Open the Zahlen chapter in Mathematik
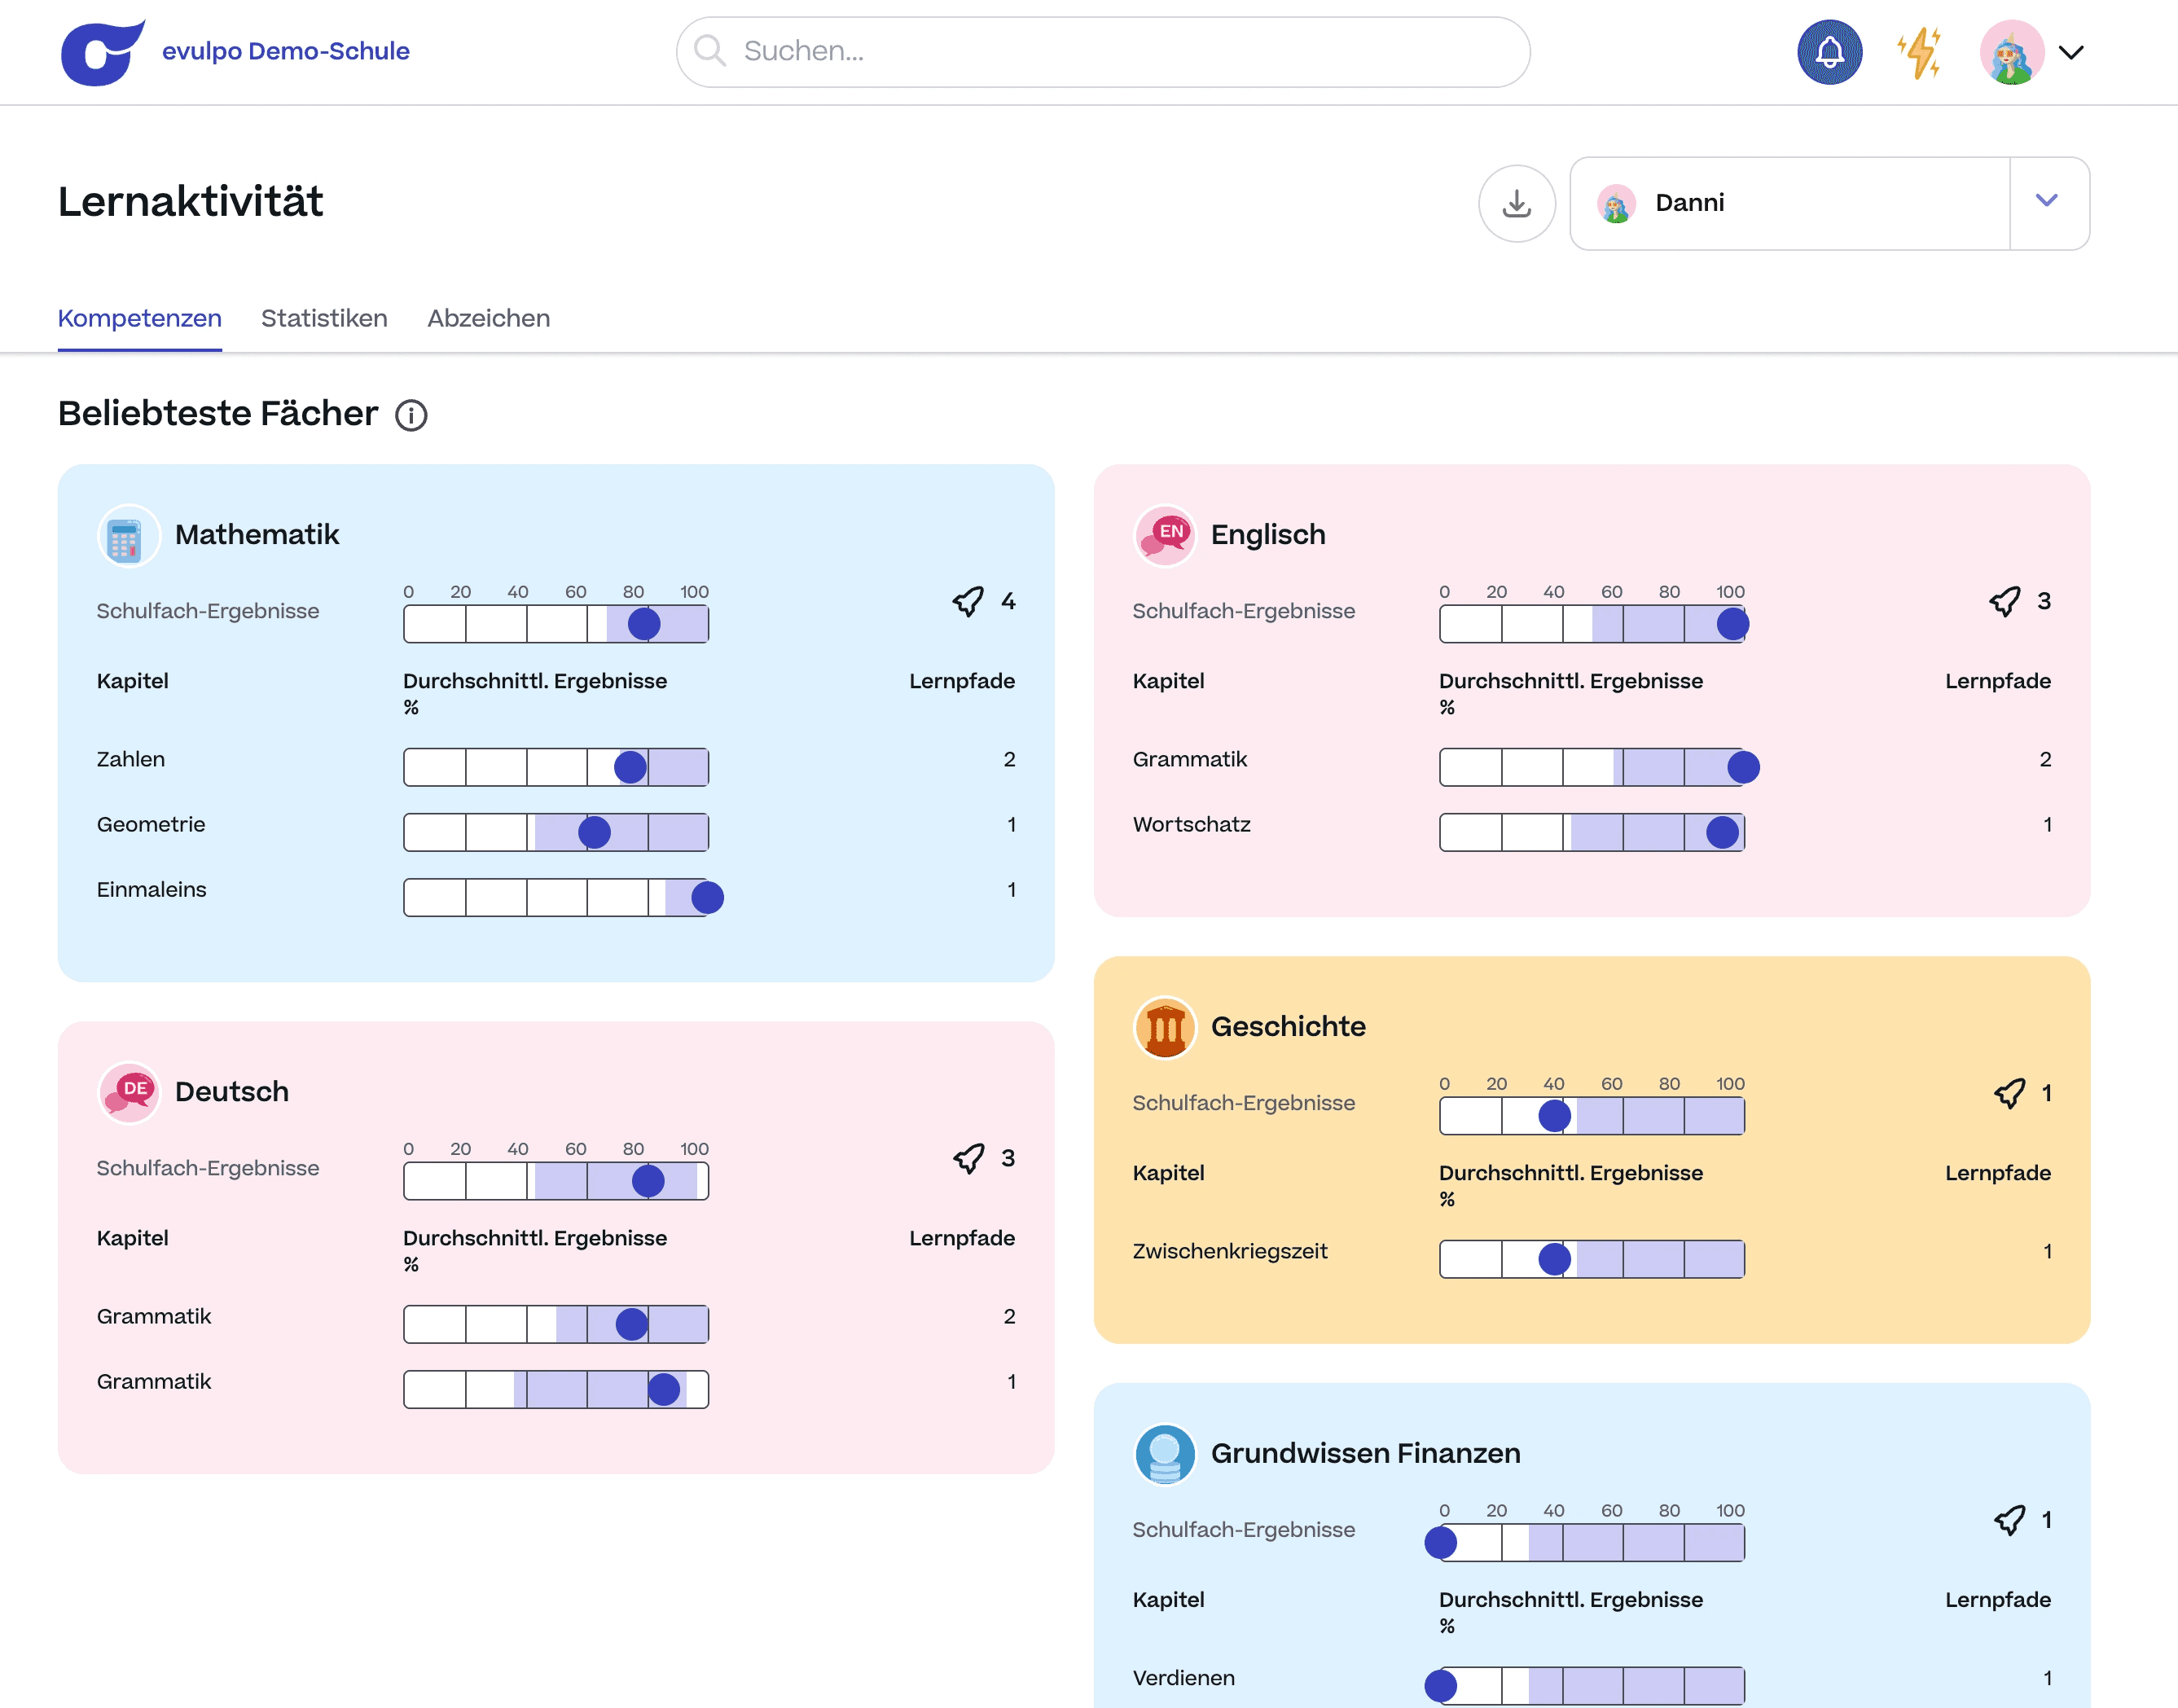2178x1708 pixels. pos(131,759)
